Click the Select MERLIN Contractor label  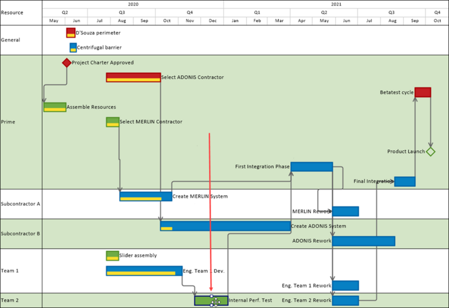coord(151,122)
